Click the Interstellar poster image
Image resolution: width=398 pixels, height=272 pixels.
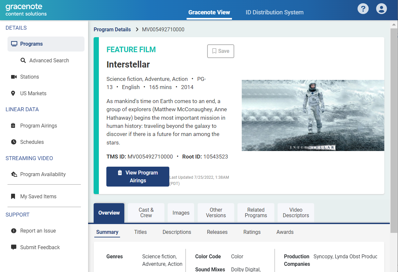[313, 115]
